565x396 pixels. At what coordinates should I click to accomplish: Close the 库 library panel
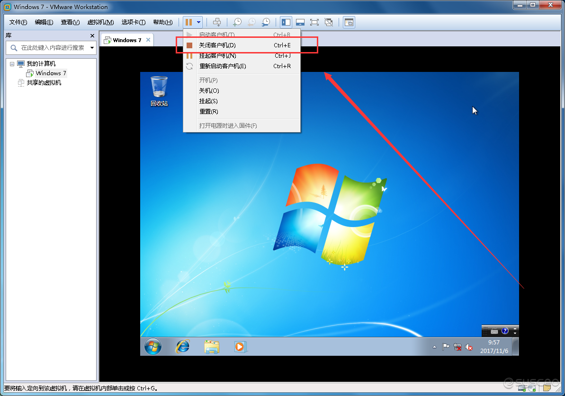tap(92, 35)
